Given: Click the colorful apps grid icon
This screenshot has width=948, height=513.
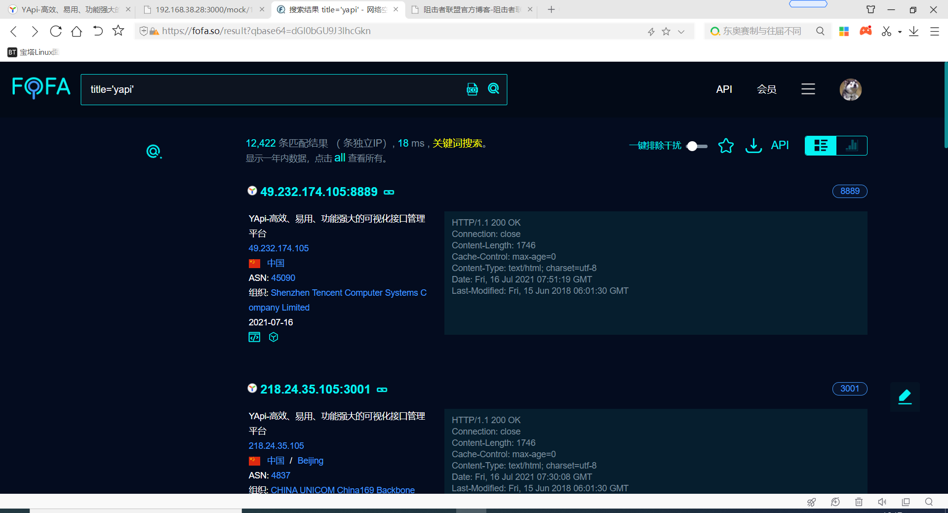Looking at the screenshot, I should [x=844, y=31].
